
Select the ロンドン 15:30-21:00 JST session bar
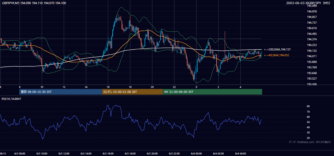pyautogui.click(x=133, y=92)
